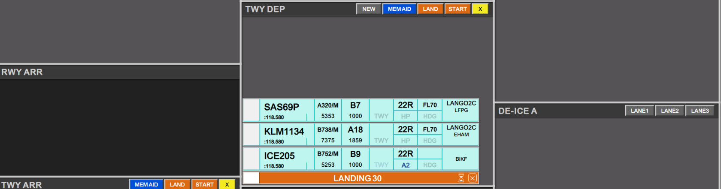This screenshot has height=189, width=721.
Task: Click the DE-ICE A panel title
Action: coord(518,111)
